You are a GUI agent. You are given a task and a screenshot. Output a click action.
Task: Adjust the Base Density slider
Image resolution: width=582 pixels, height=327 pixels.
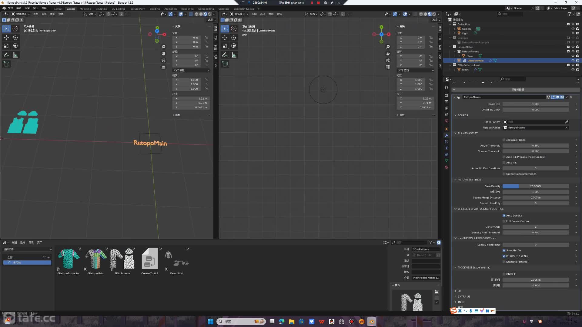[536, 186]
